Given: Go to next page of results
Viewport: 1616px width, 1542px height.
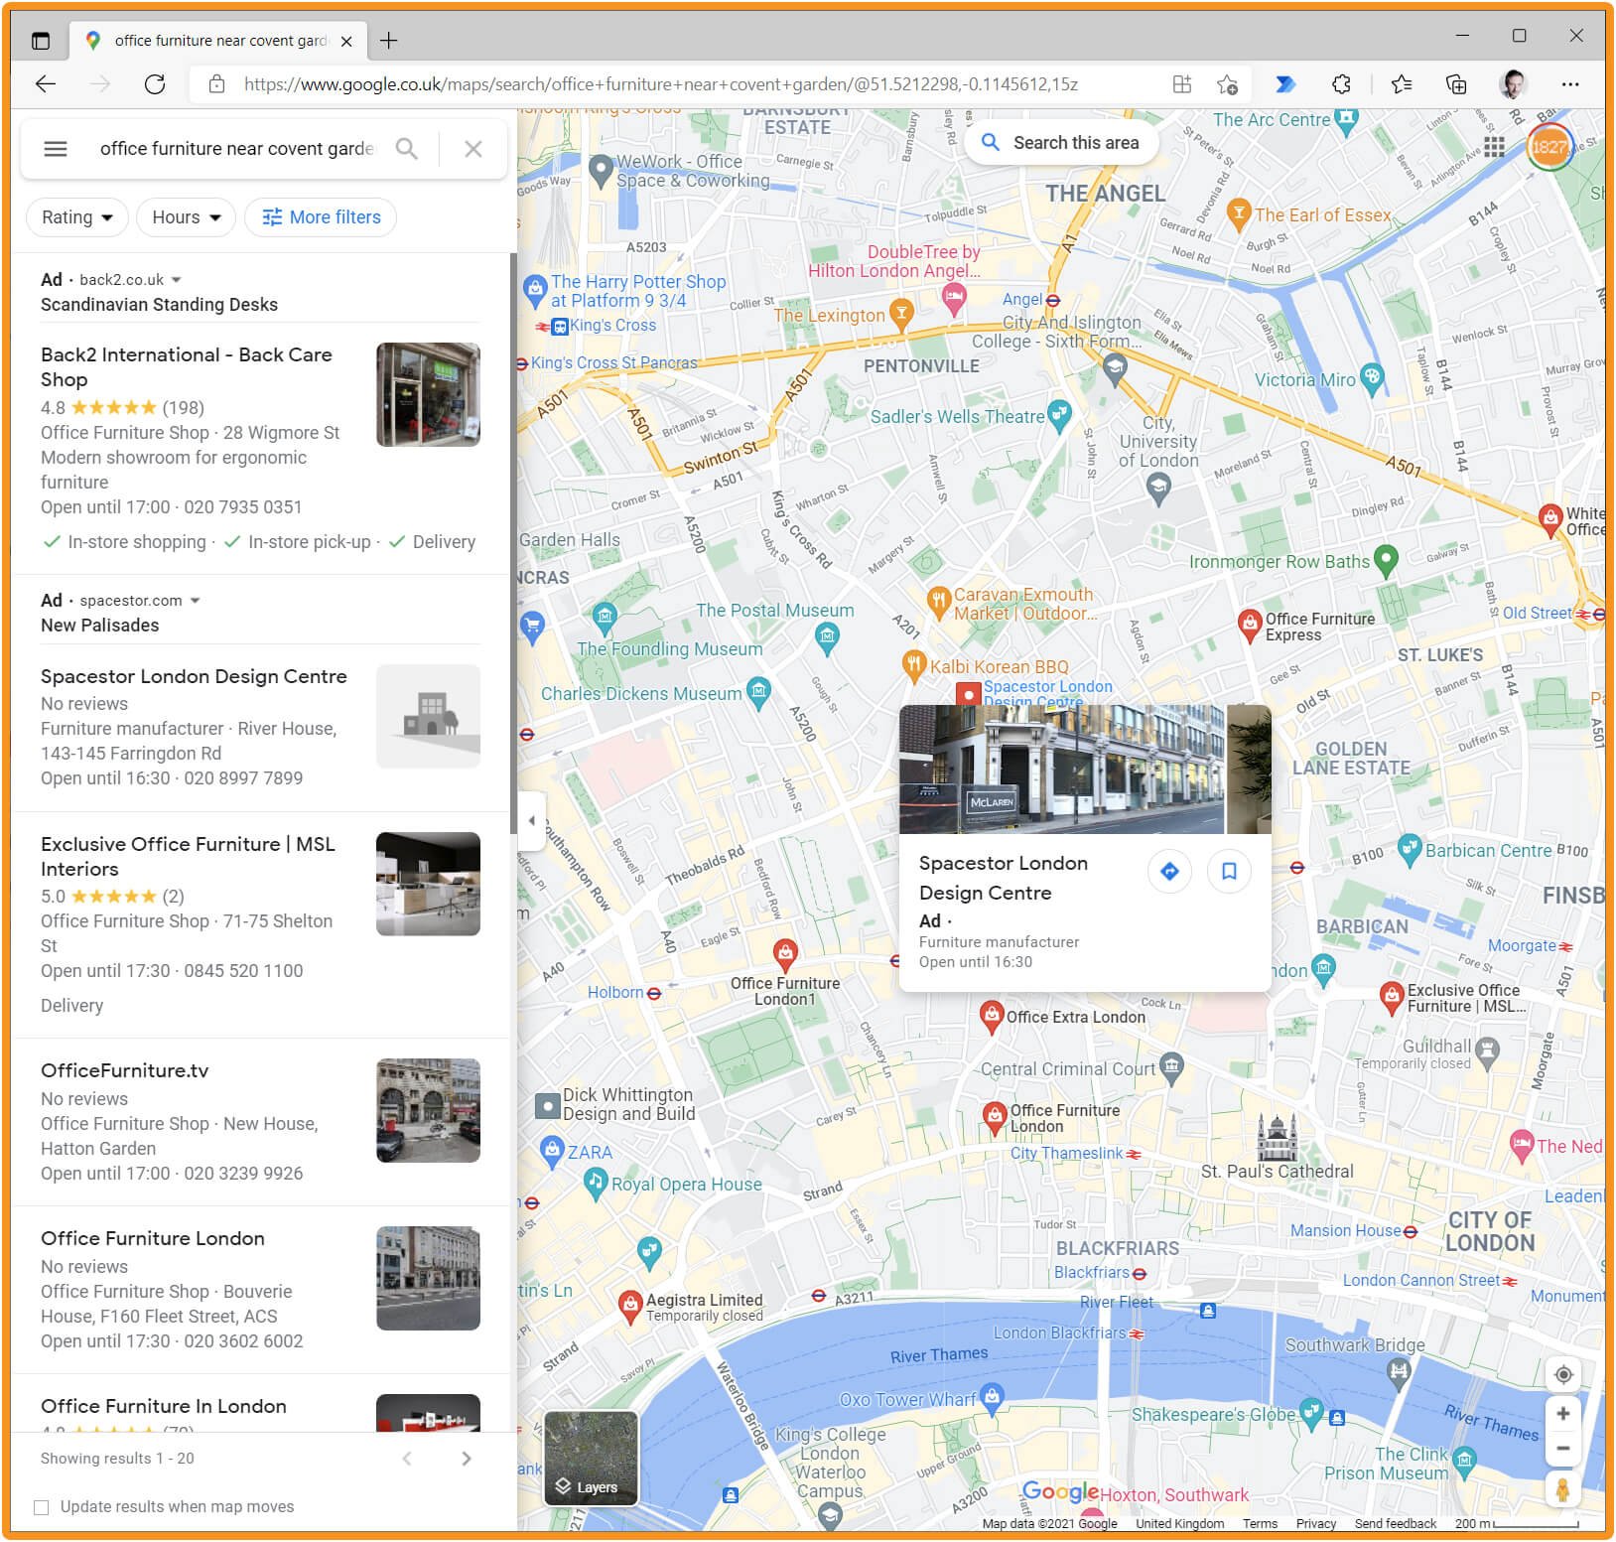Looking at the screenshot, I should (x=468, y=1459).
